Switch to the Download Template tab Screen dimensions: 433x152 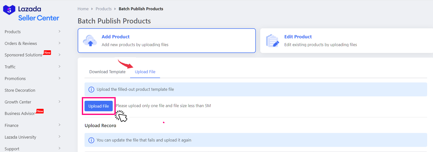coord(107,72)
